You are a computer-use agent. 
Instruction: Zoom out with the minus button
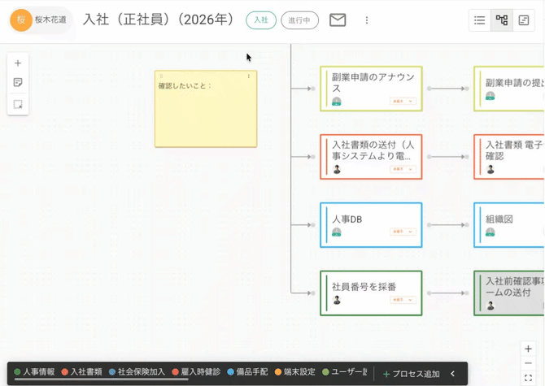pos(528,363)
